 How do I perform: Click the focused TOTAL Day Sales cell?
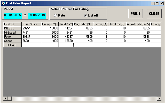click(x=83, y=45)
